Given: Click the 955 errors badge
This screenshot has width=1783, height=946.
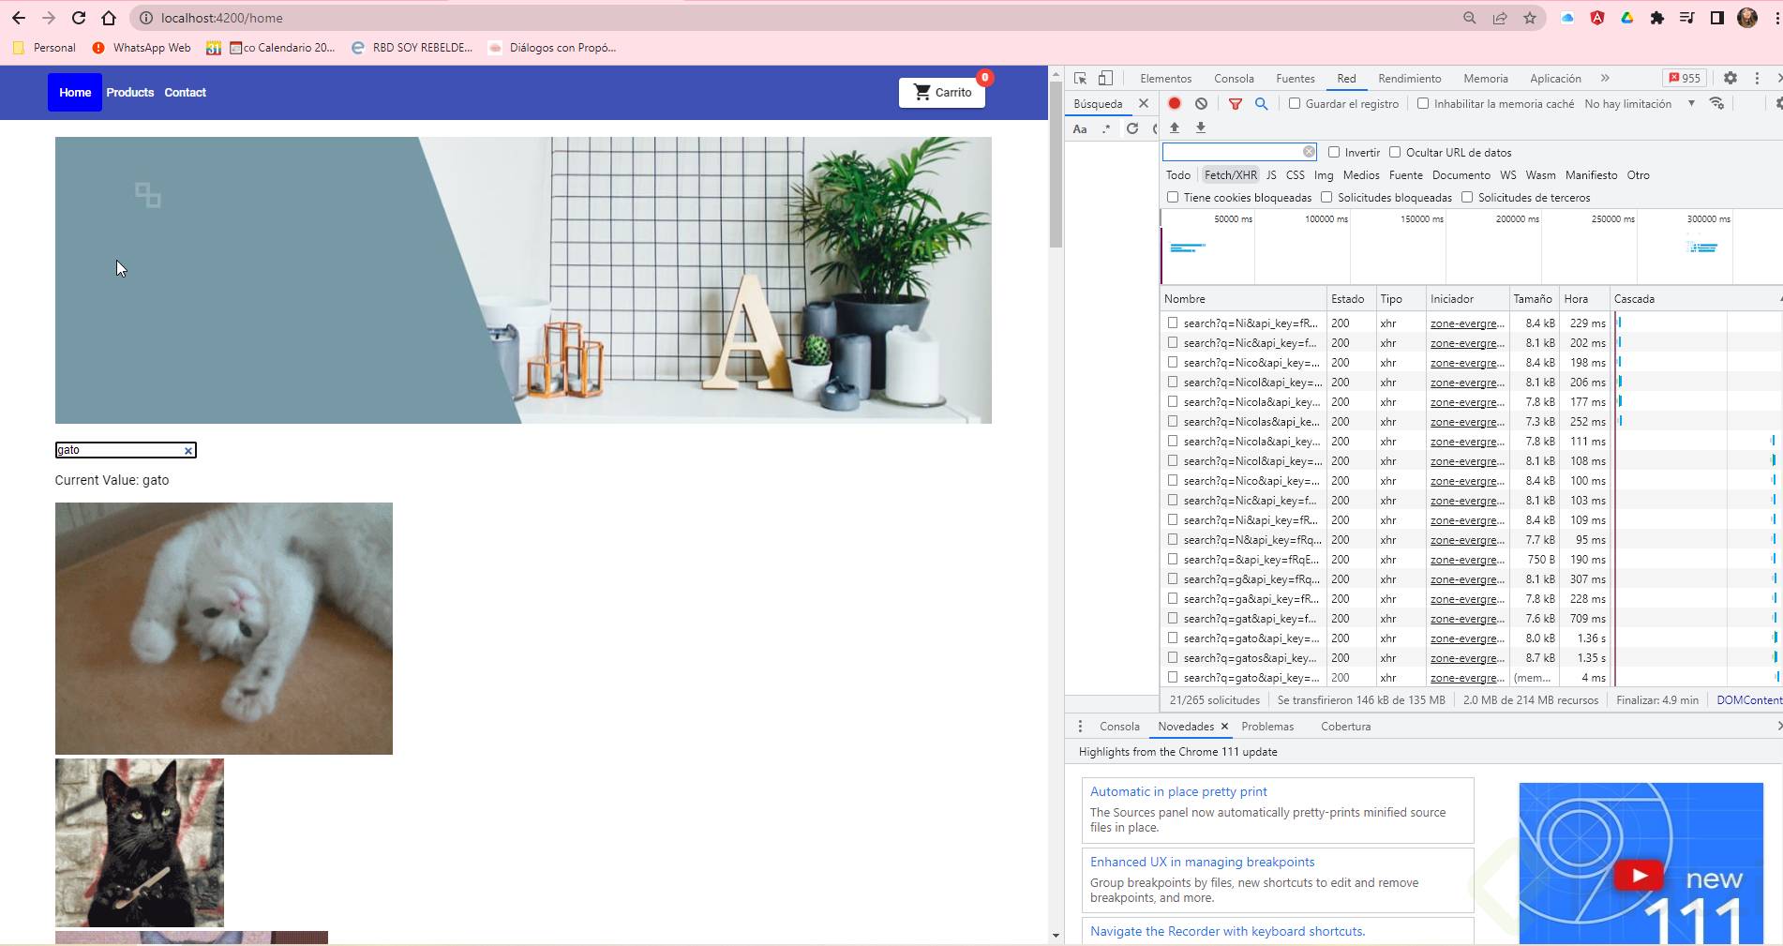Looking at the screenshot, I should (1685, 79).
